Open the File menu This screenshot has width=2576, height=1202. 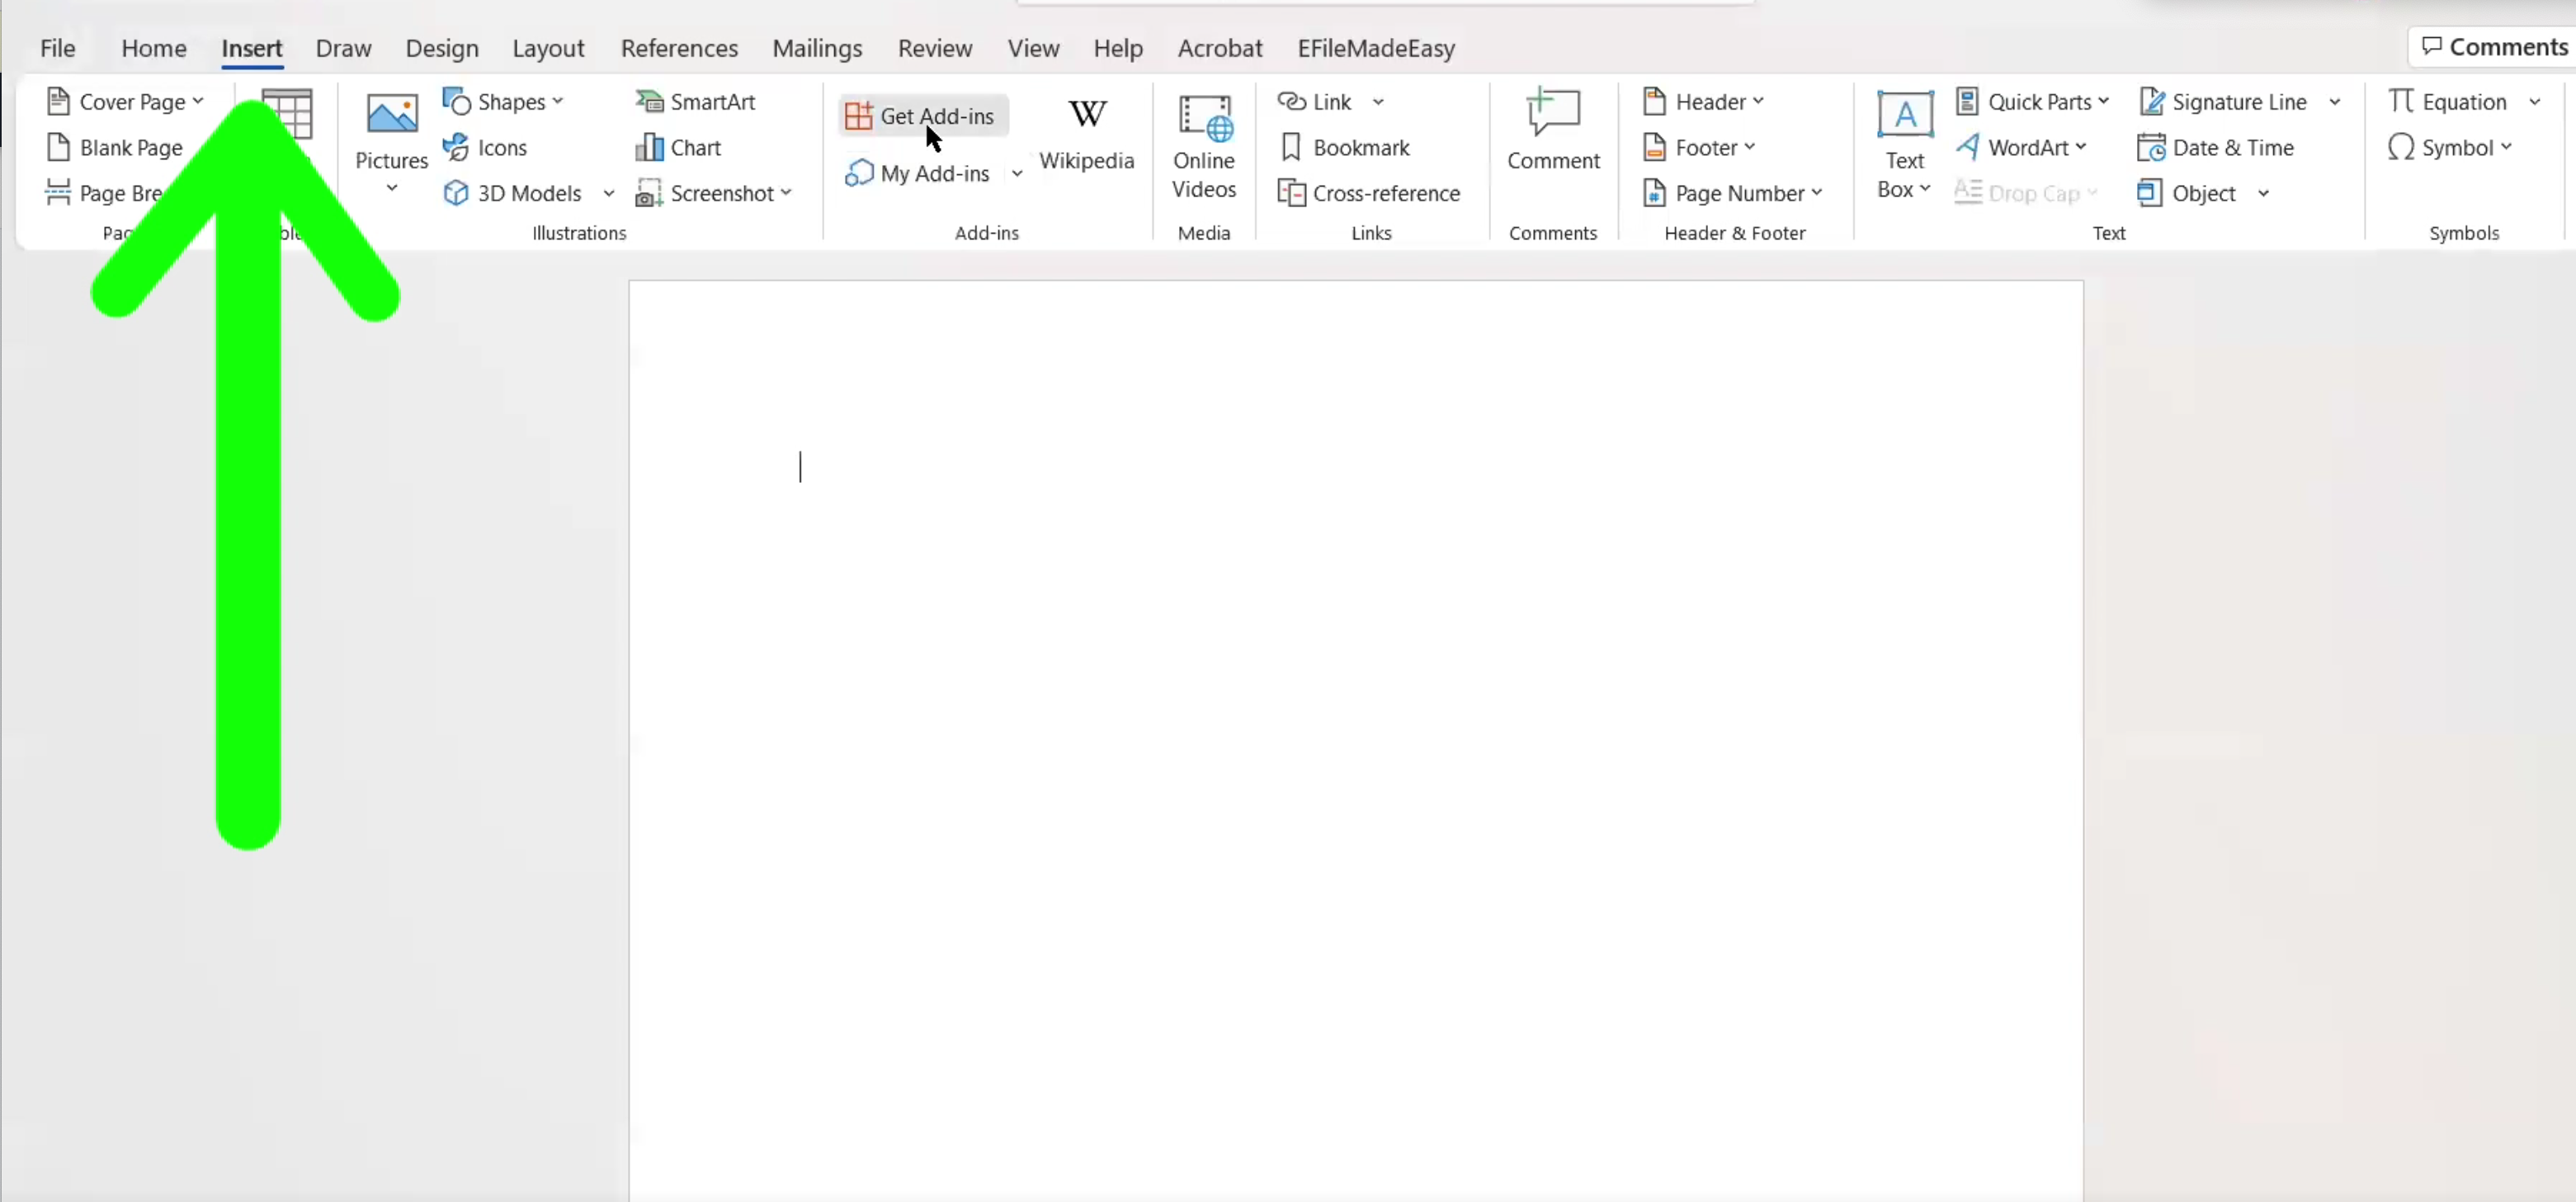(x=57, y=48)
